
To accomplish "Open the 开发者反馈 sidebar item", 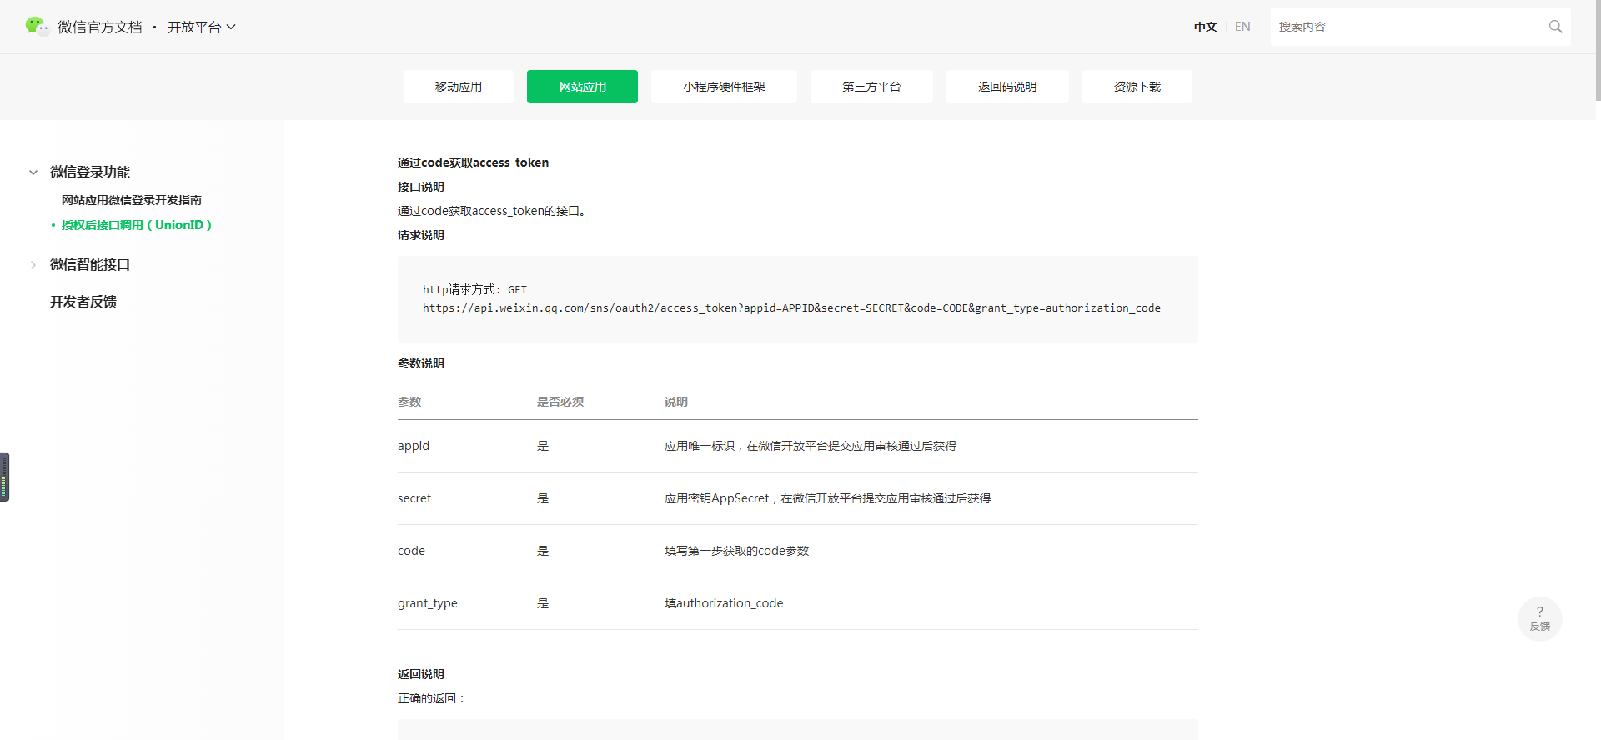I will pyautogui.click(x=83, y=302).
